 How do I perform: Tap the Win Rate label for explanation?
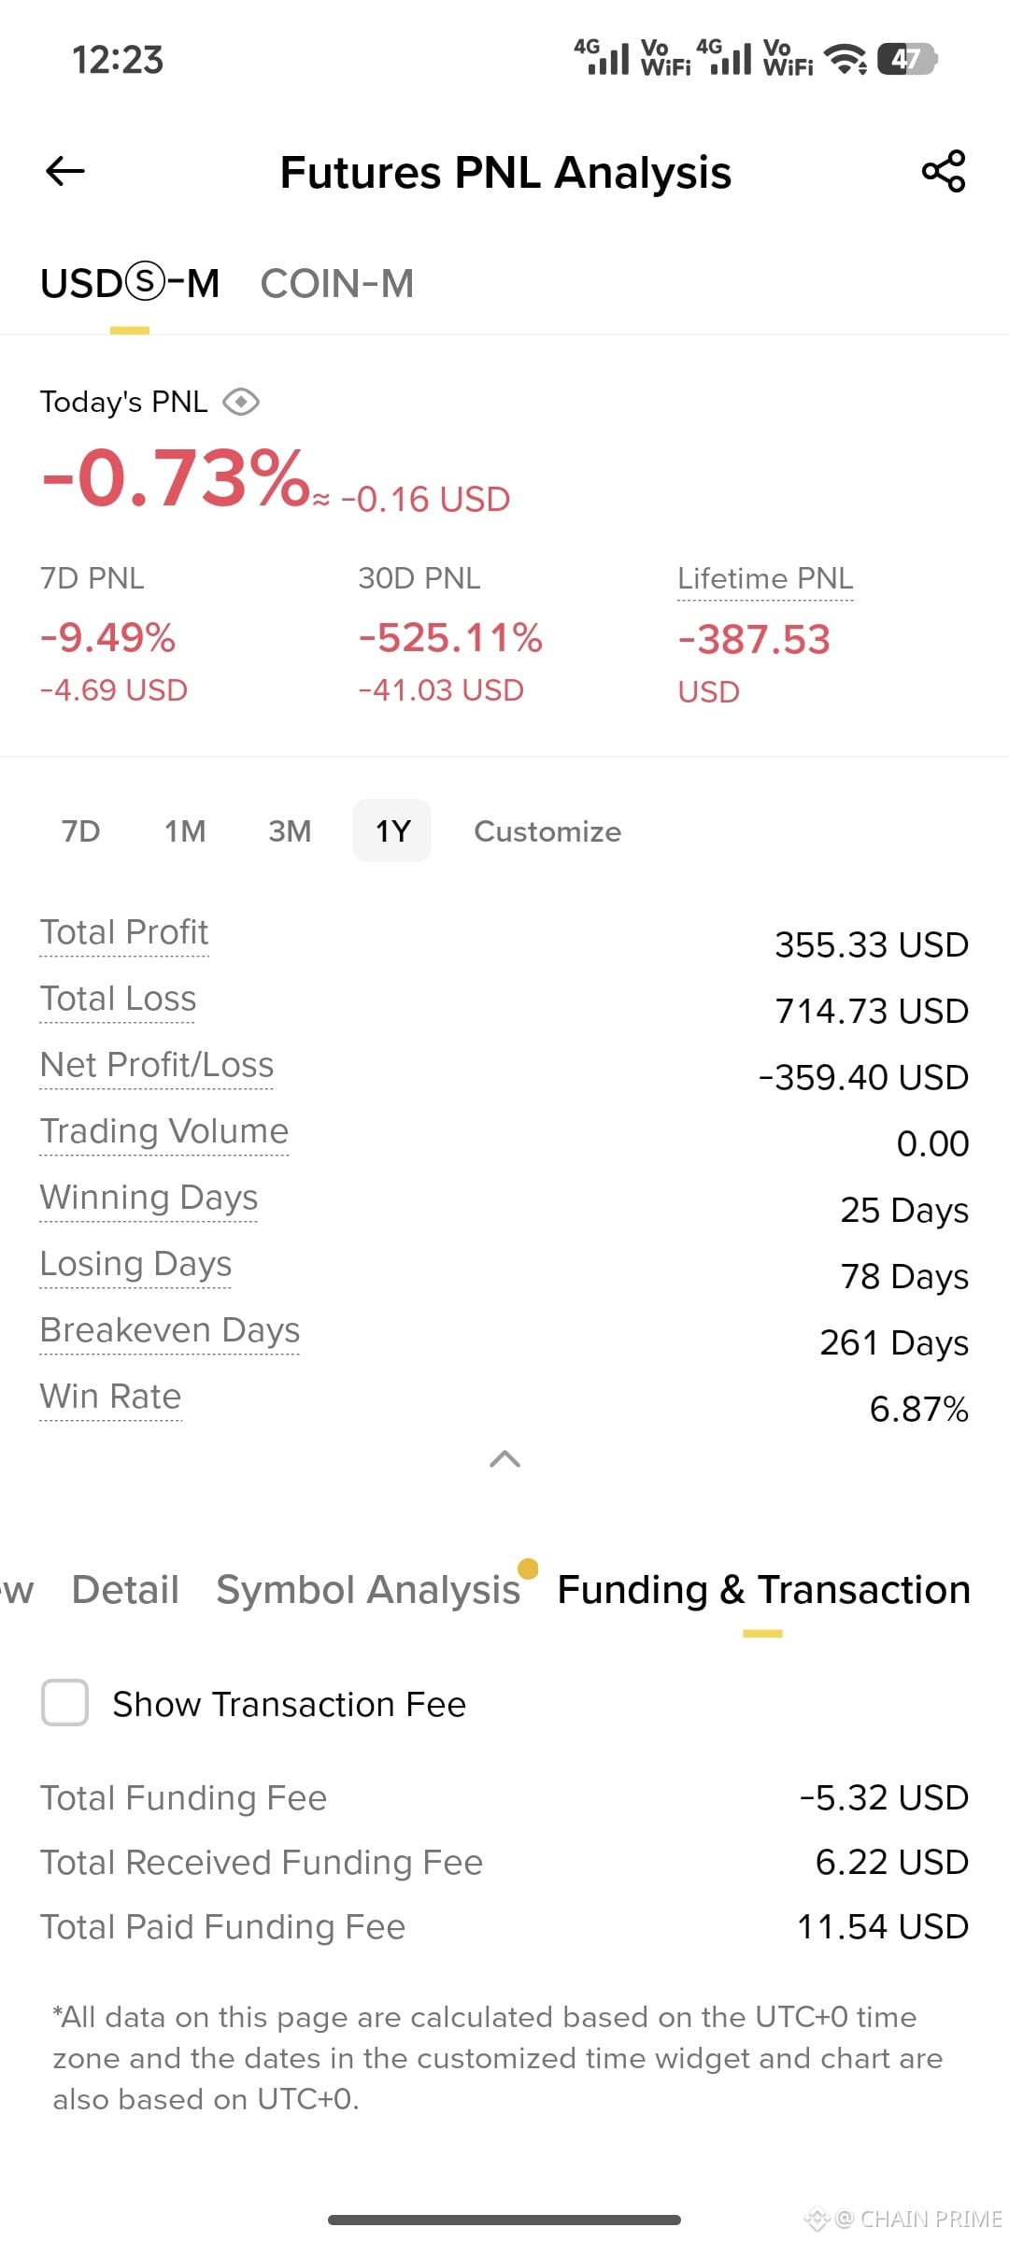[x=110, y=1396]
